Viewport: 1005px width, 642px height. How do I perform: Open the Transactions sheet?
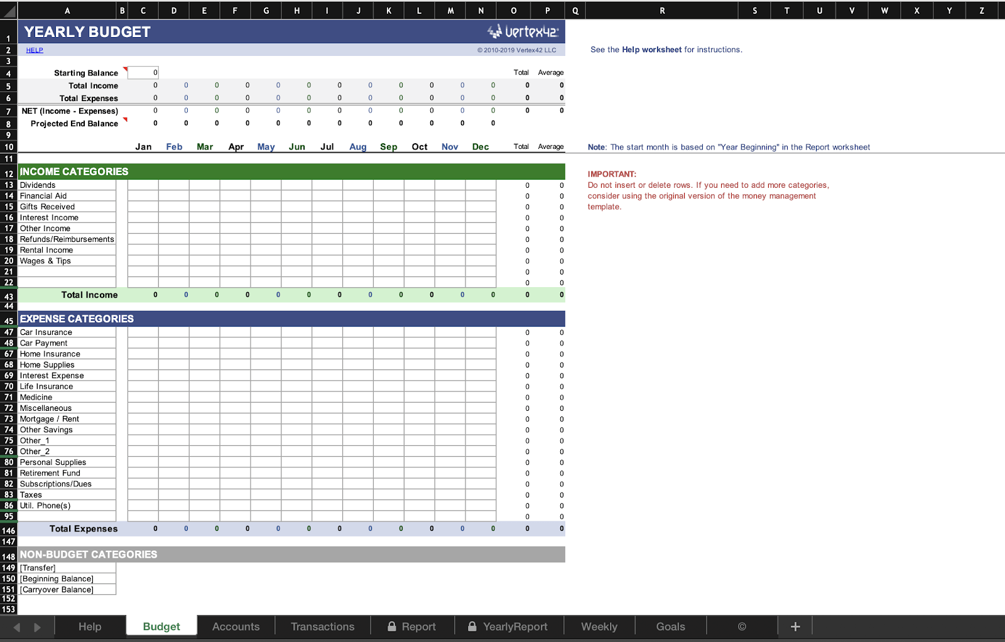(322, 626)
